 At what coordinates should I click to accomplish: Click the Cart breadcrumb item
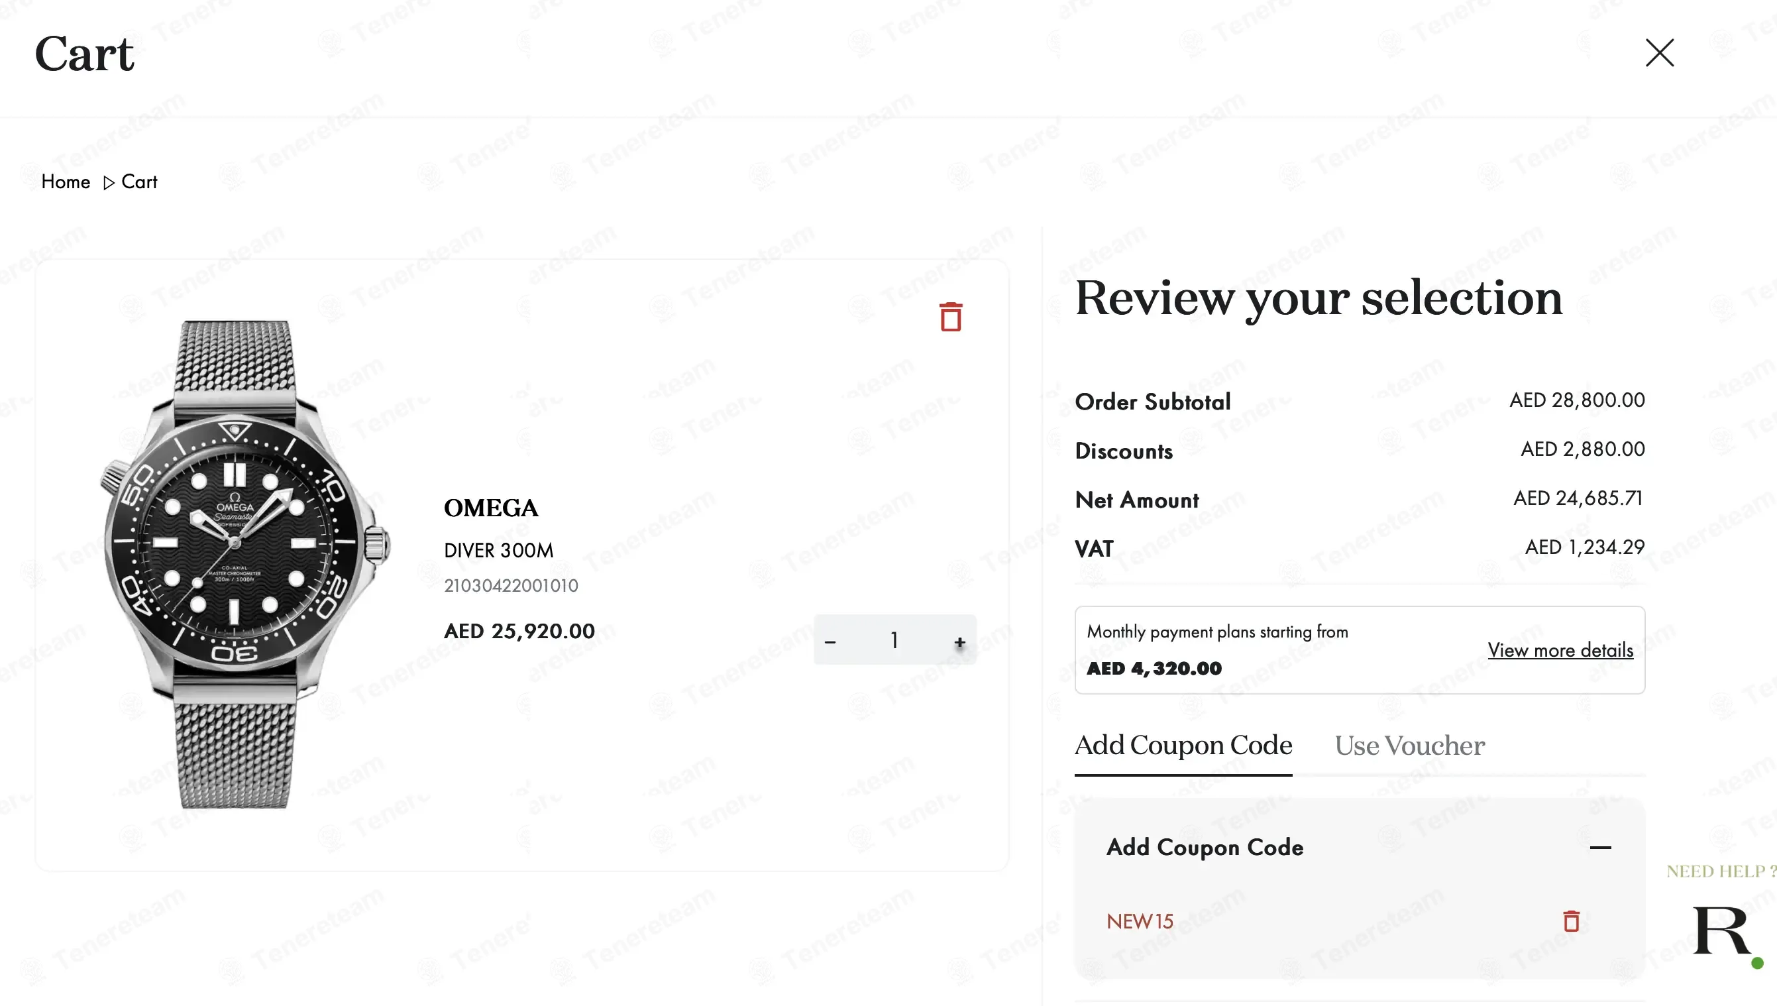click(x=139, y=182)
